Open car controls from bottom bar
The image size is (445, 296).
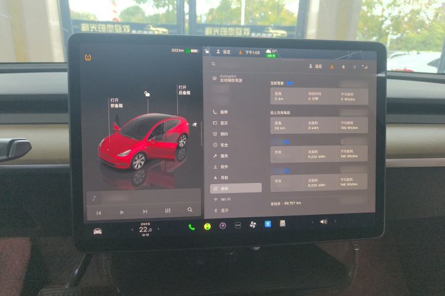(98, 231)
